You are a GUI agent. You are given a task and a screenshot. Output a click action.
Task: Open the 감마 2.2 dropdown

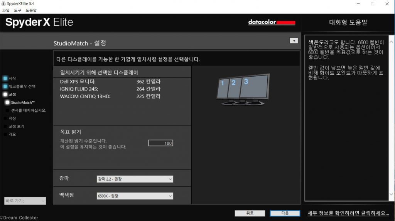click(x=135, y=179)
